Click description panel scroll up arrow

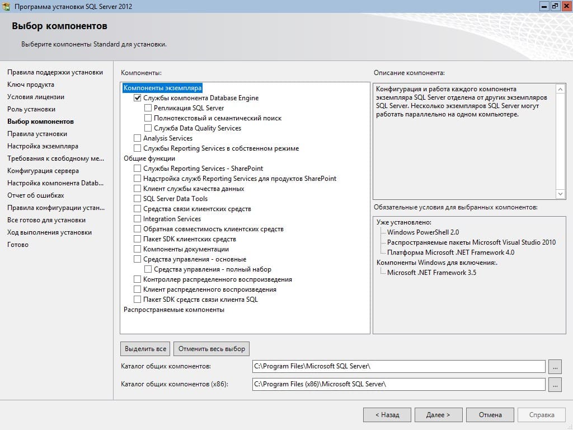pyautogui.click(x=560, y=89)
